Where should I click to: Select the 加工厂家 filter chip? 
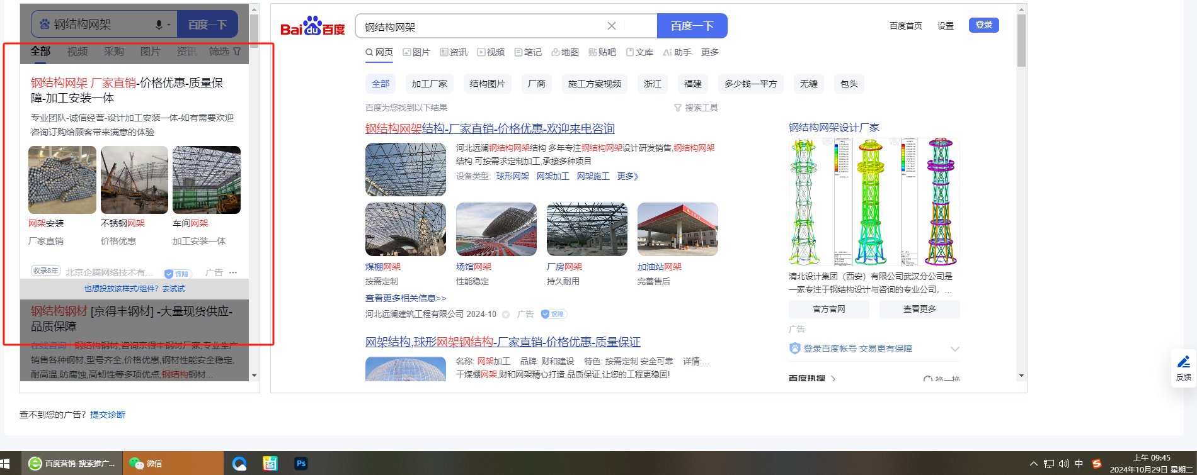tap(430, 84)
